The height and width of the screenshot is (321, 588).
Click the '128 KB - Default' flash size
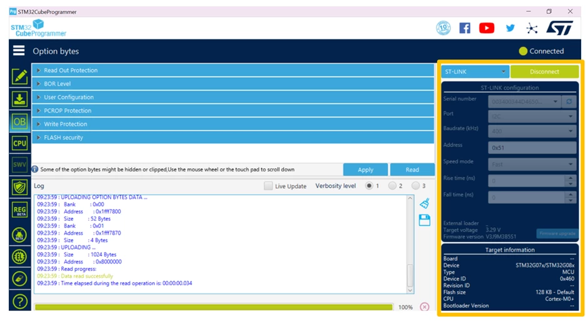coord(555,292)
